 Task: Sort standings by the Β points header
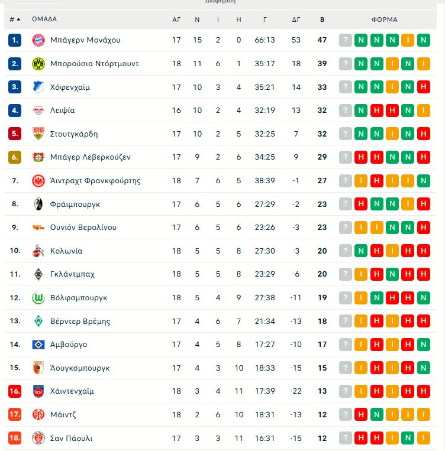(322, 20)
